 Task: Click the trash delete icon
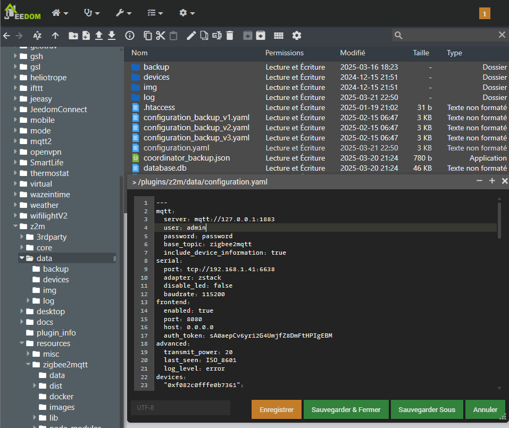tap(230, 36)
